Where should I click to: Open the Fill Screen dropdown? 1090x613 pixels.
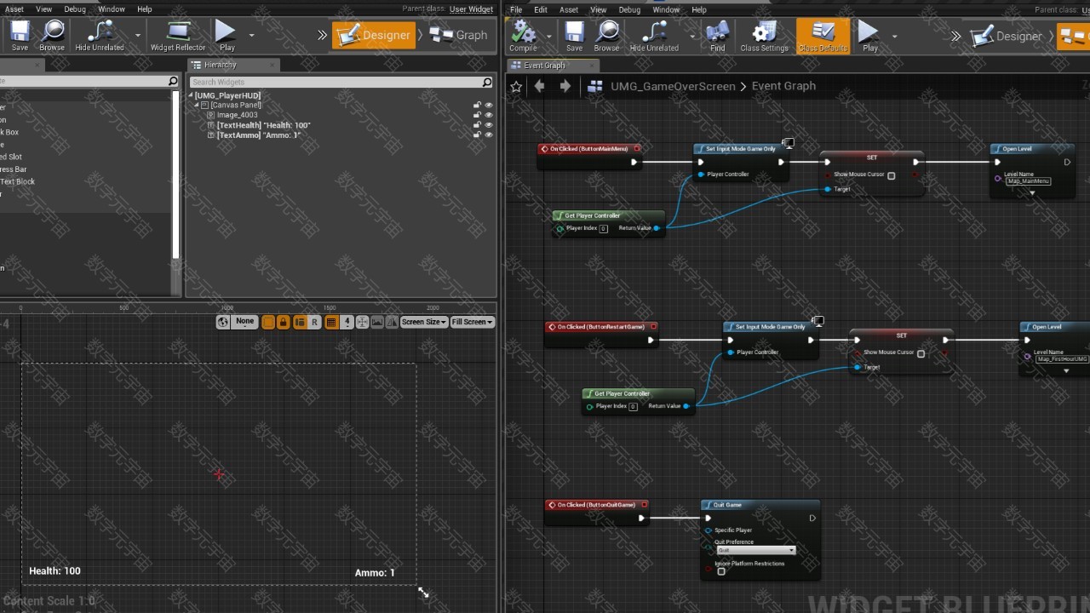pos(472,322)
